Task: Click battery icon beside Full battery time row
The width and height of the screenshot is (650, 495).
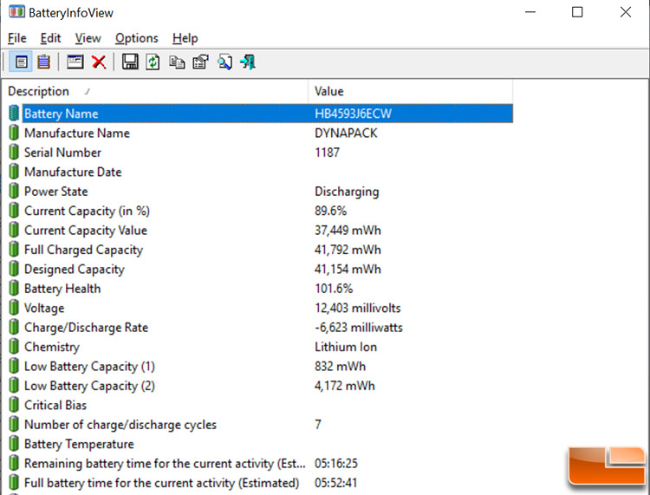Action: coord(14,483)
